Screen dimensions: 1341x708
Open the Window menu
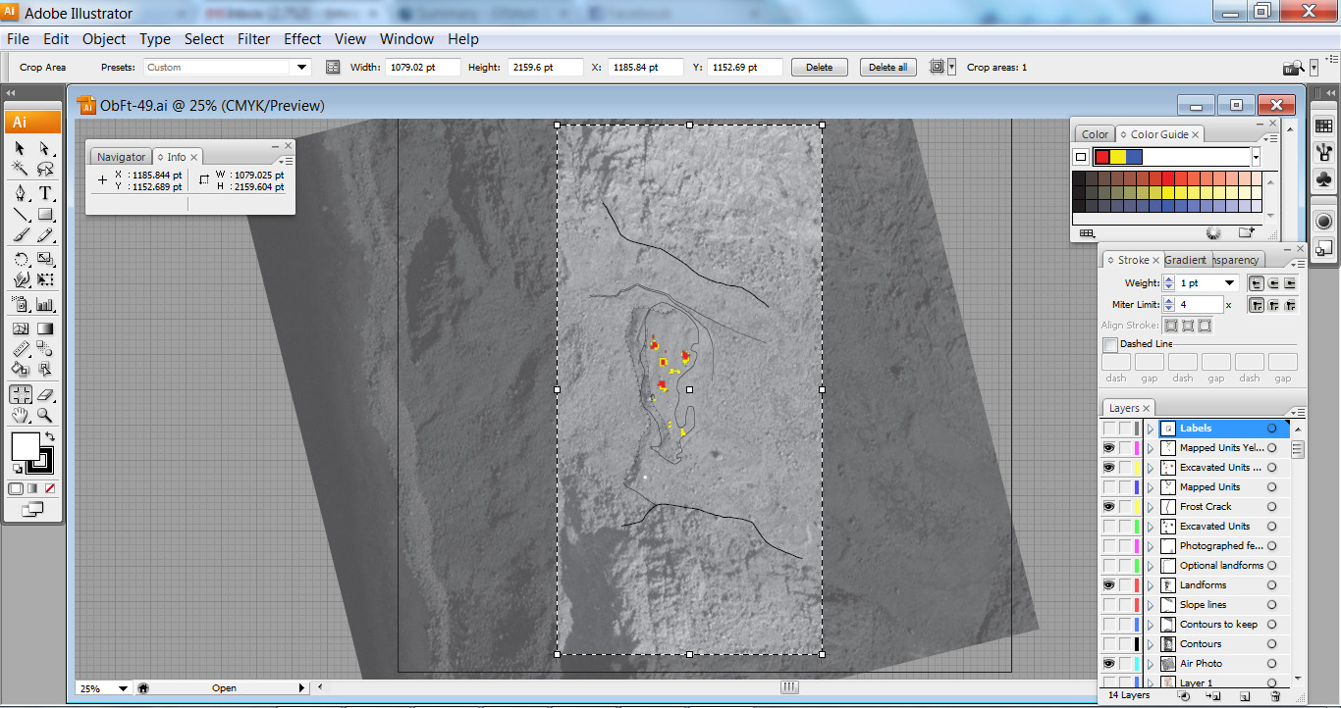(406, 39)
